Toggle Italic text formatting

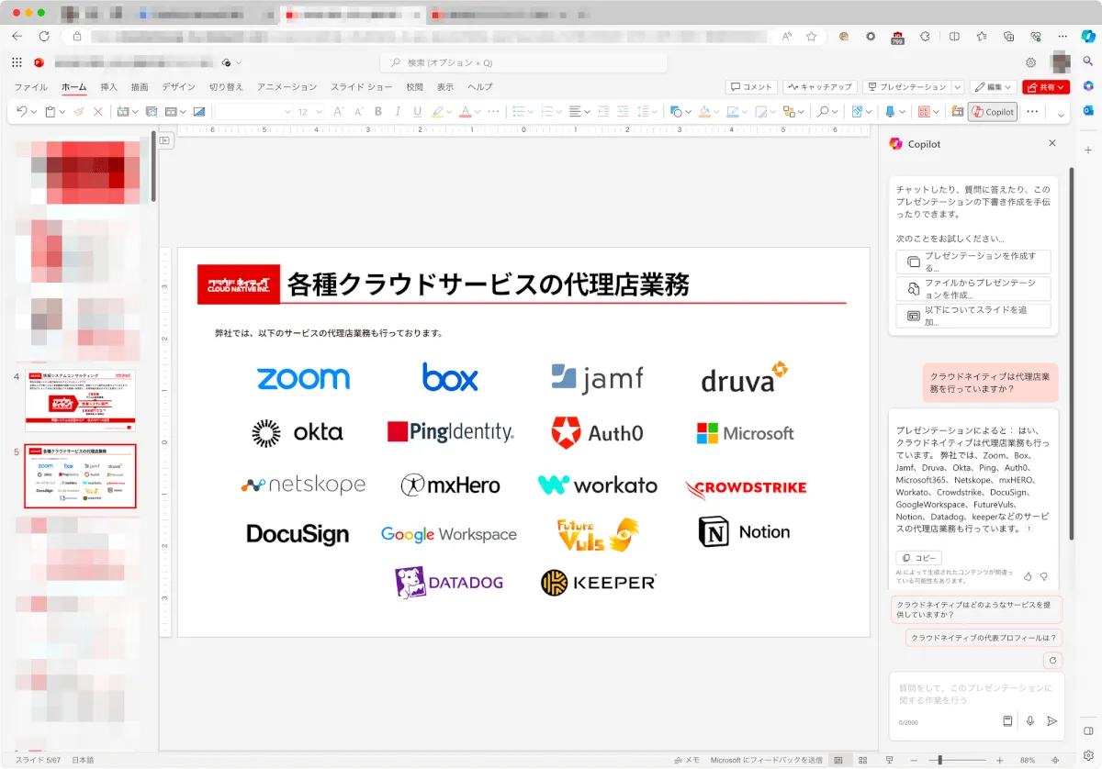point(398,112)
